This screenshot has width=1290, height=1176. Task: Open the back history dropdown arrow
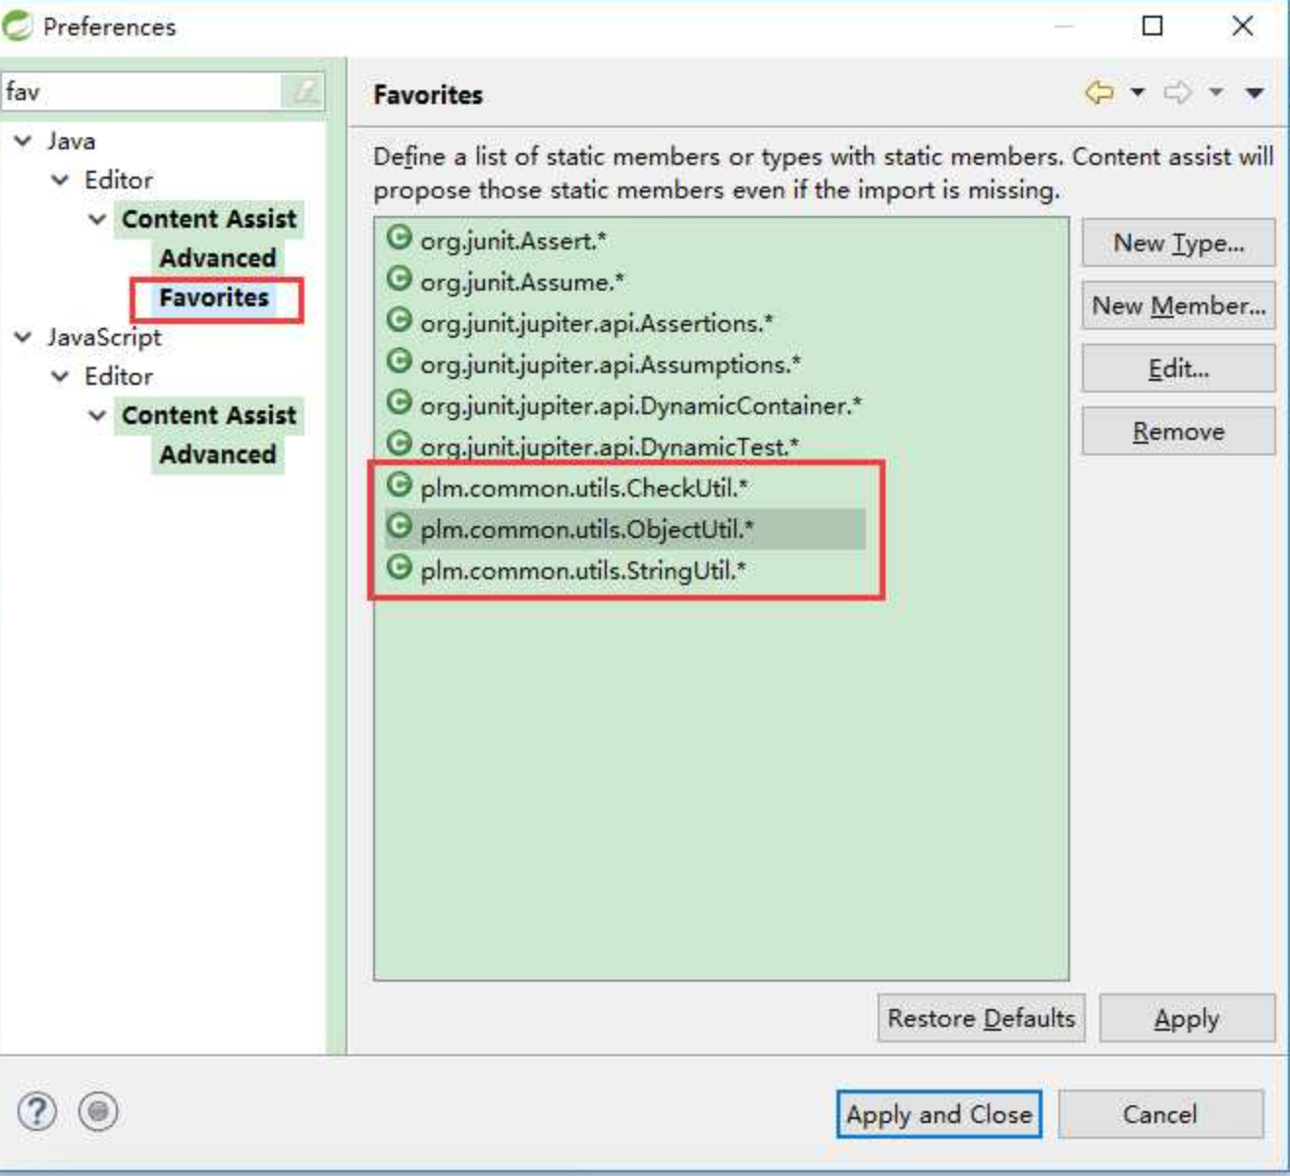pos(1138,92)
